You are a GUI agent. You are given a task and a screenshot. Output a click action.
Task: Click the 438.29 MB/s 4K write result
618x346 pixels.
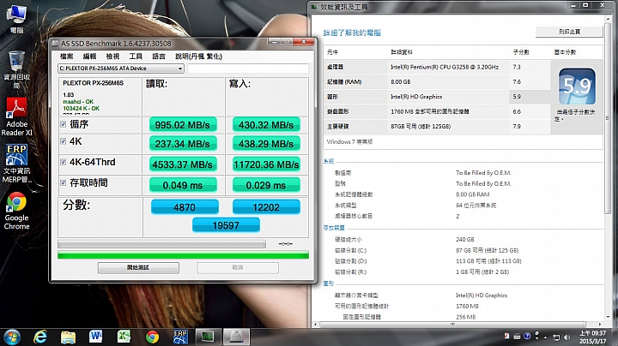pyautogui.click(x=266, y=144)
